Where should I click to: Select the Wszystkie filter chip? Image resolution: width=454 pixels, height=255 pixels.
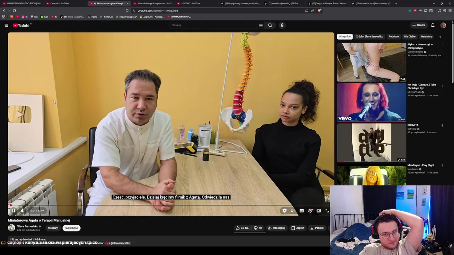coord(345,36)
